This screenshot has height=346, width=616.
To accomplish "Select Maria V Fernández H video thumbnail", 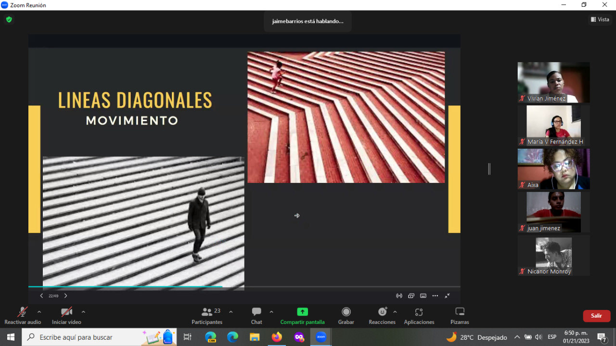I will click(553, 126).
